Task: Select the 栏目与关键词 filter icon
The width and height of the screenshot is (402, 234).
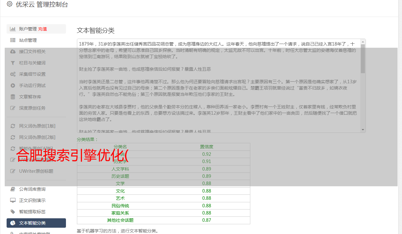Action: click(x=13, y=63)
